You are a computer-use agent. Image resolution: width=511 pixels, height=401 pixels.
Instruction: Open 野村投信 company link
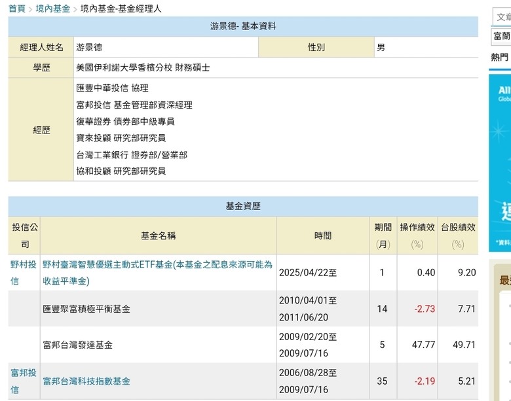23,273
